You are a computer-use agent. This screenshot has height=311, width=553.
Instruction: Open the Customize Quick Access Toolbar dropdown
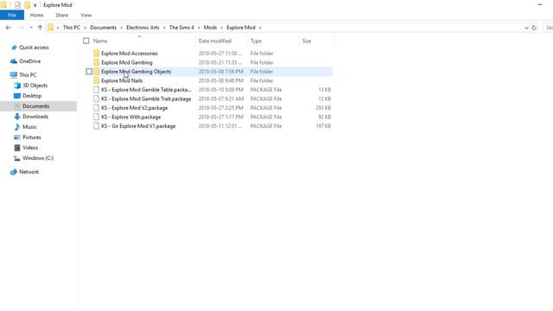[x=35, y=5]
